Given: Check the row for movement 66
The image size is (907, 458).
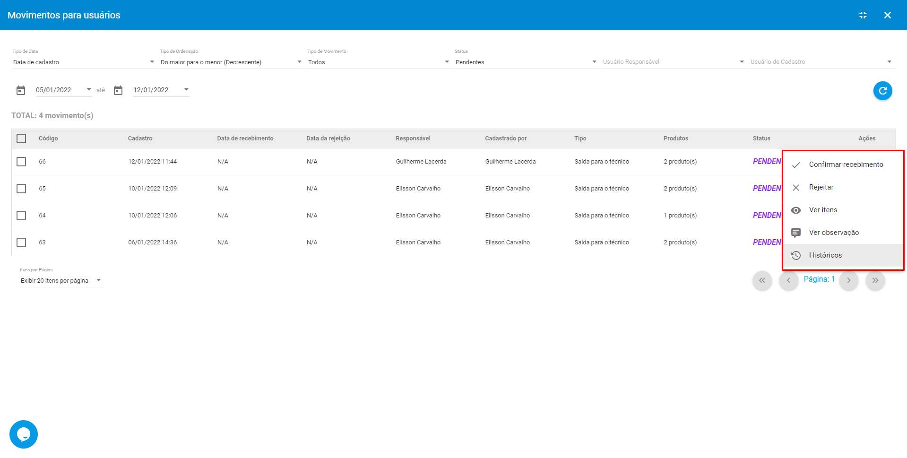Looking at the screenshot, I should click(x=21, y=162).
